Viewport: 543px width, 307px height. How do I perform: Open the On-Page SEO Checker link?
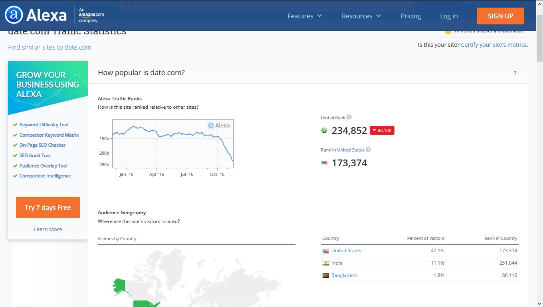point(42,145)
